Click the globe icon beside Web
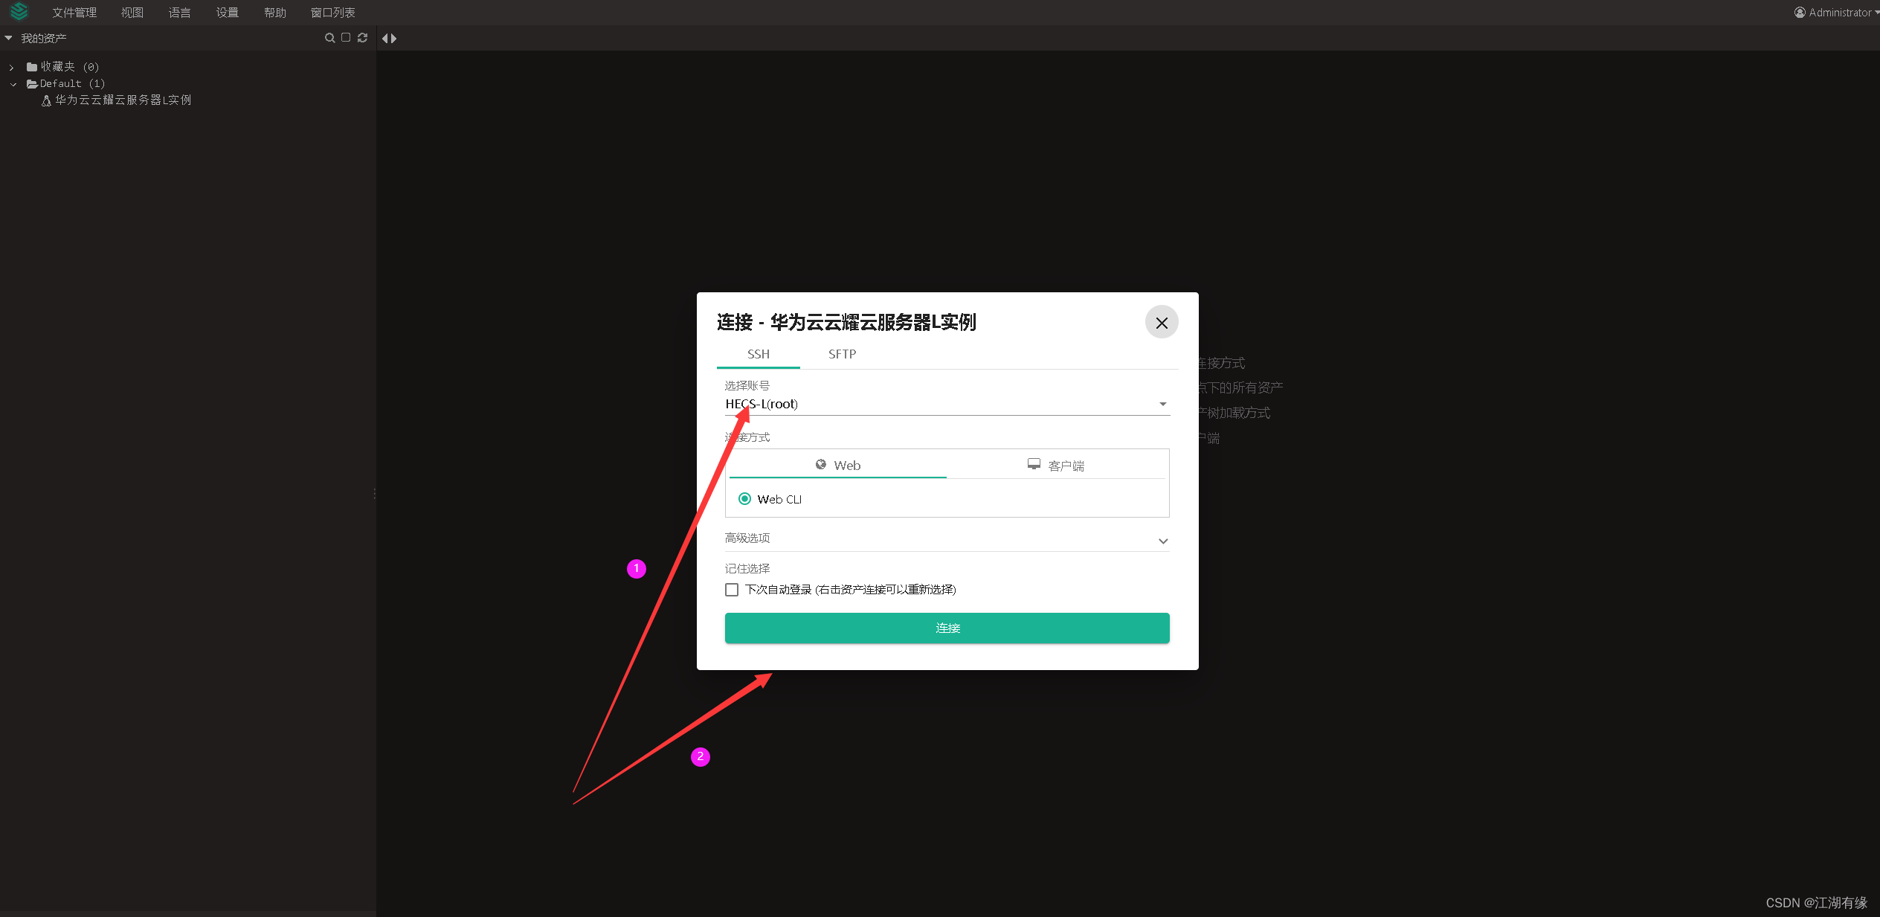 [821, 465]
